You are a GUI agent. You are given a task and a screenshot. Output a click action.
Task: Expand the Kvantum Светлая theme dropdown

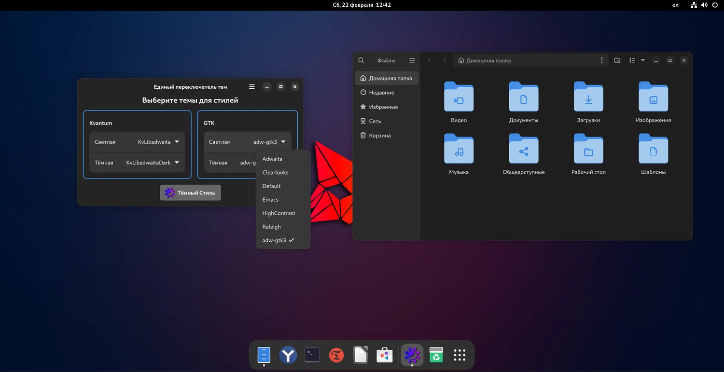158,142
